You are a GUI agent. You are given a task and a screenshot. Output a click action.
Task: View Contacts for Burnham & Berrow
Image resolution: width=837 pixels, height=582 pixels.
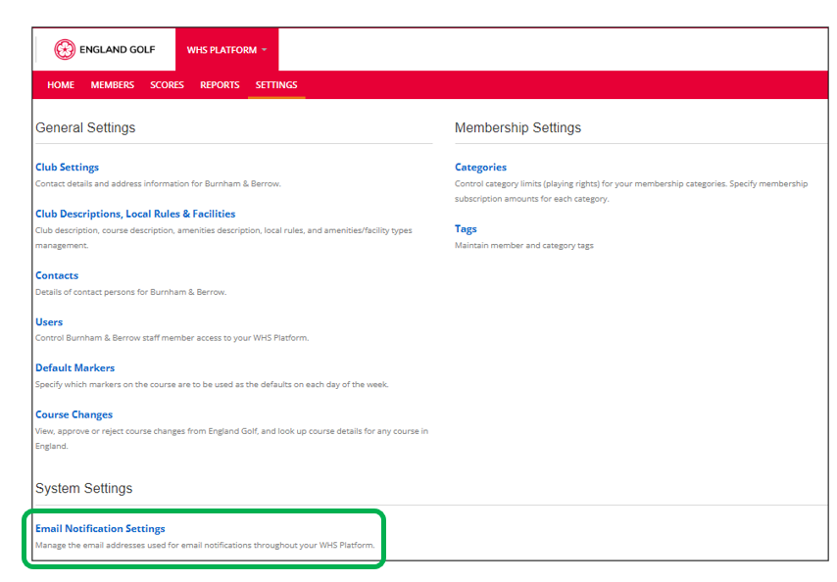pyautogui.click(x=57, y=275)
